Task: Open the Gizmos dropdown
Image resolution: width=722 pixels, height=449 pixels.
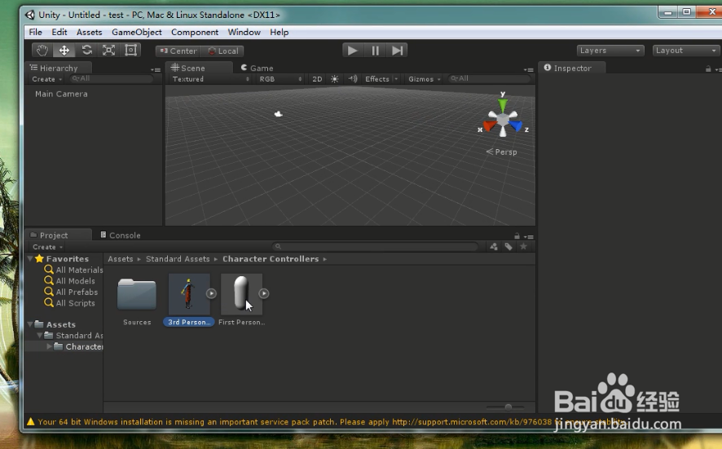Action: coord(424,79)
